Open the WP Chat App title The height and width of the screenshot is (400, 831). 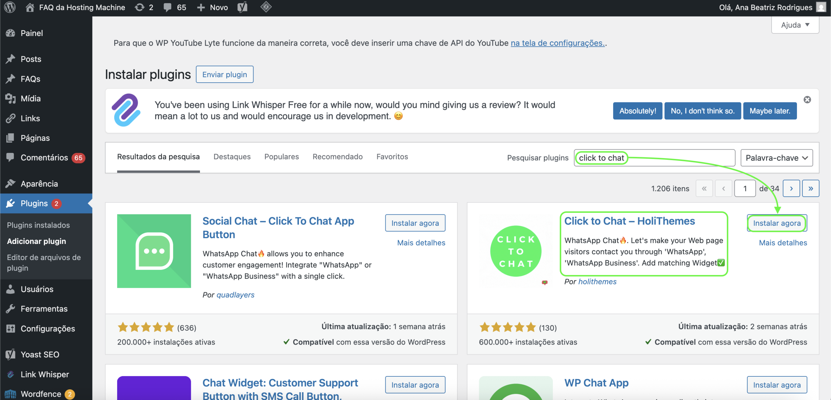596,383
